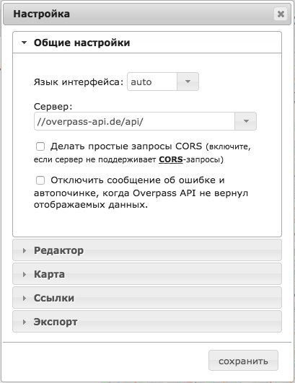Click the Ссылки section title text
This screenshot has width=295, height=383.
coord(53,298)
